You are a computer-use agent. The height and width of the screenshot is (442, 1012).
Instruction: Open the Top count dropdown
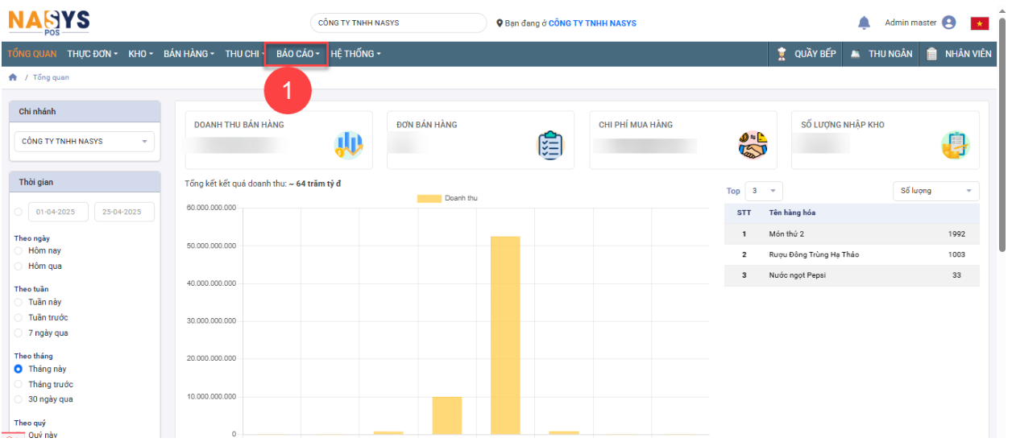(763, 191)
